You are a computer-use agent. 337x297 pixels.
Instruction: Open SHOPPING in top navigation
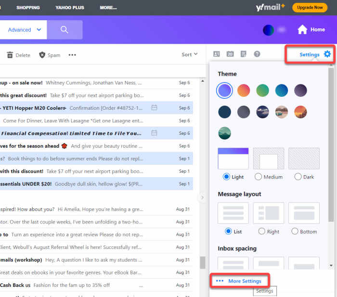point(28,8)
